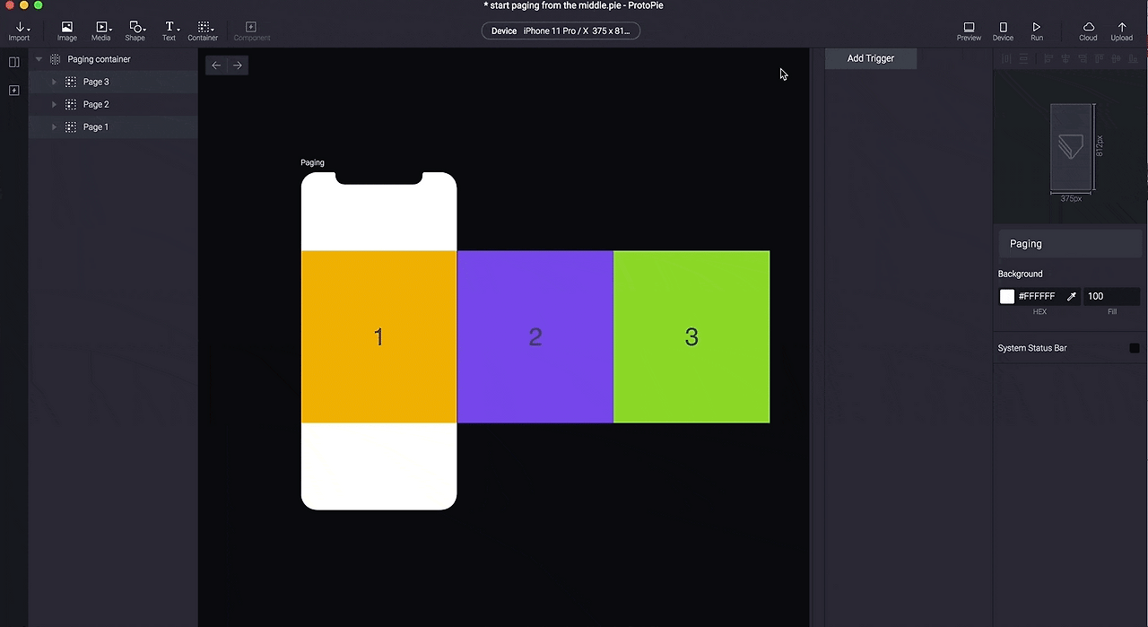
Task: Save to Cloud
Action: 1088,31
